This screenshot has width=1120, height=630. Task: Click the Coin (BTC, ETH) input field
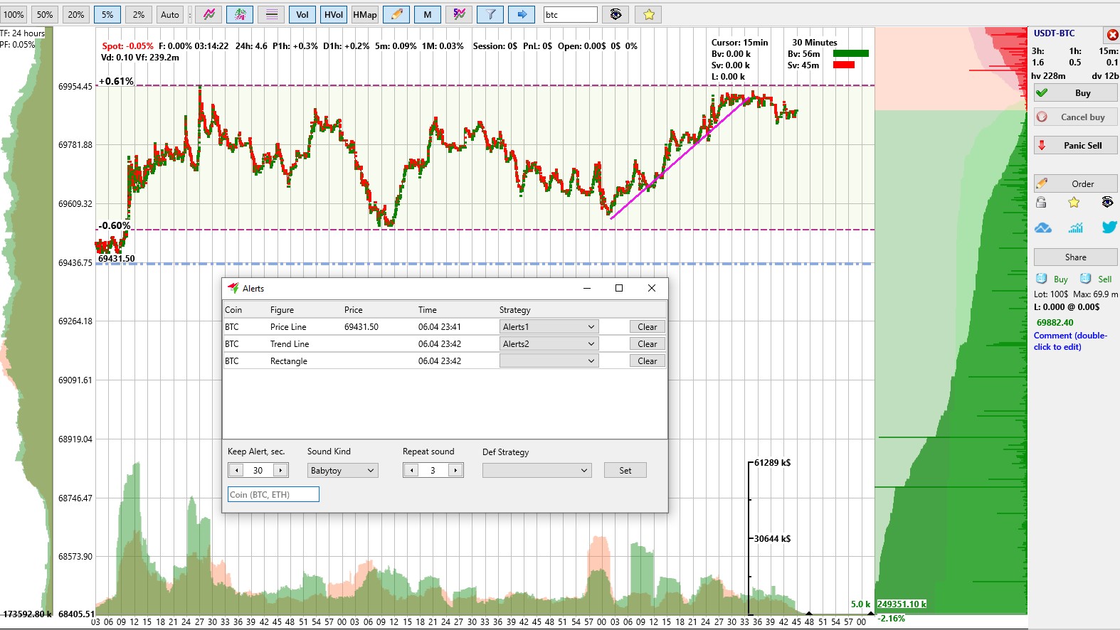(273, 494)
